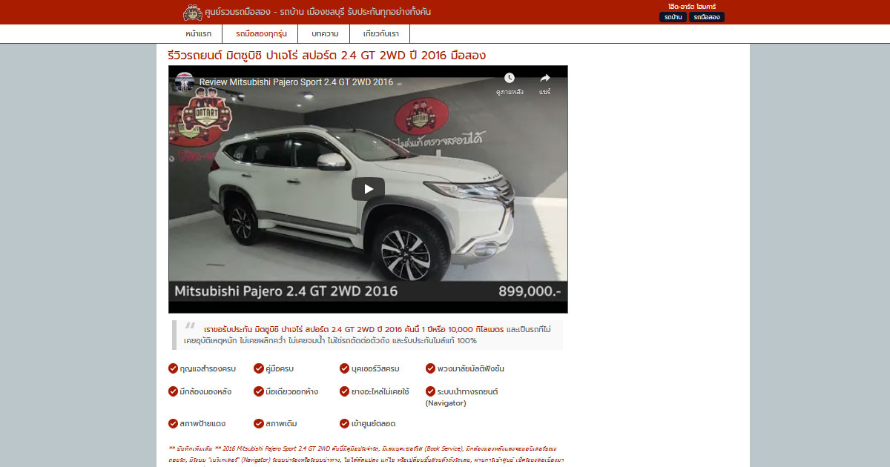Click the checkmark icon beside มีกล้องมองหลัง

(173, 391)
